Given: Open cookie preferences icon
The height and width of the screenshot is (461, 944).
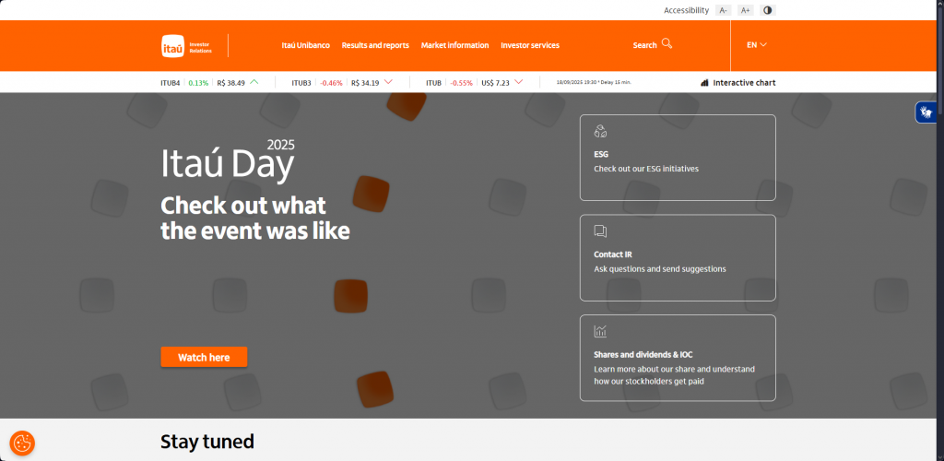Looking at the screenshot, I should 22,443.
